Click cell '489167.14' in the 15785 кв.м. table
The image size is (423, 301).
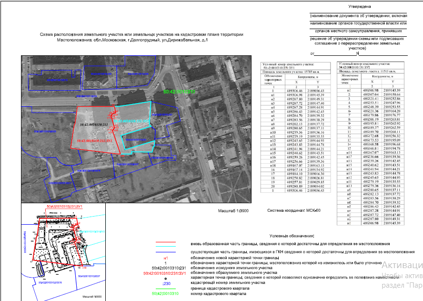click(294, 170)
